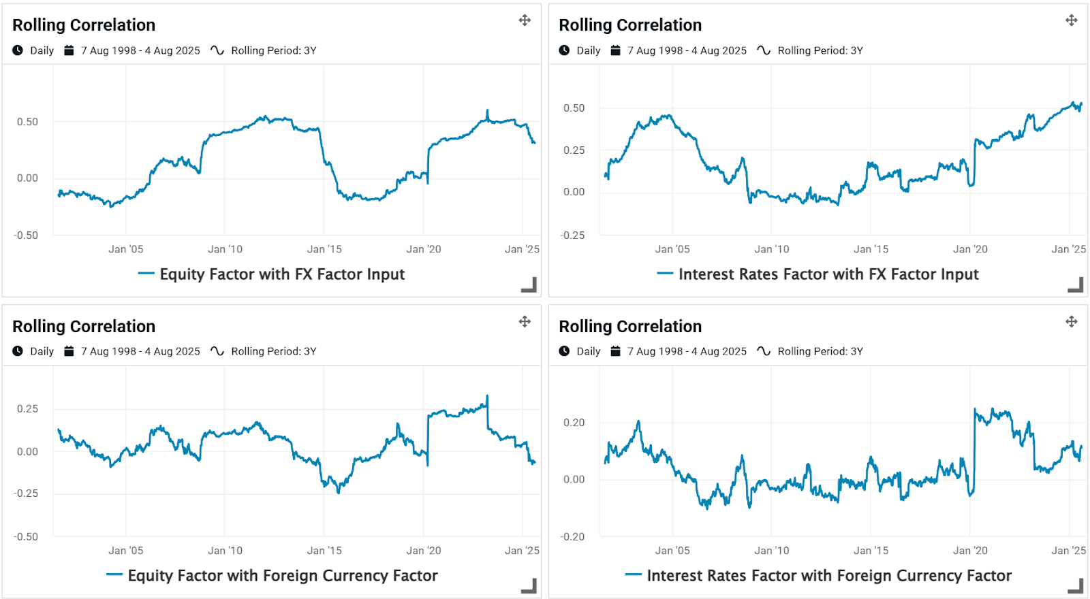
Task: Click Rolling Period 3Y text in bottom-right panel
Action: [x=820, y=351]
